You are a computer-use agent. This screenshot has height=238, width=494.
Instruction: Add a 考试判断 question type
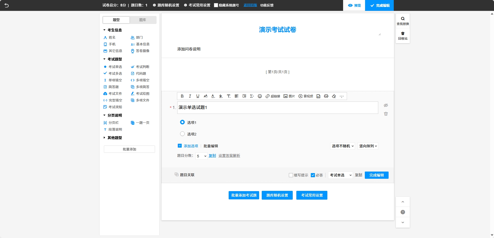140,67
